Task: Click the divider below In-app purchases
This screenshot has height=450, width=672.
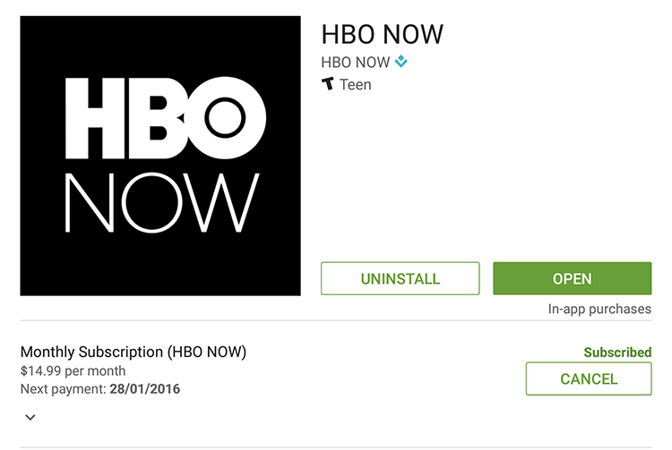Action: pos(336,320)
